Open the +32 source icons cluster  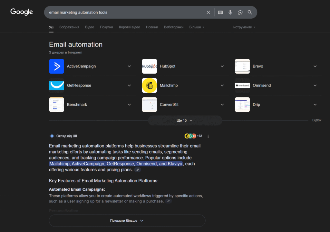pyautogui.click(x=193, y=136)
